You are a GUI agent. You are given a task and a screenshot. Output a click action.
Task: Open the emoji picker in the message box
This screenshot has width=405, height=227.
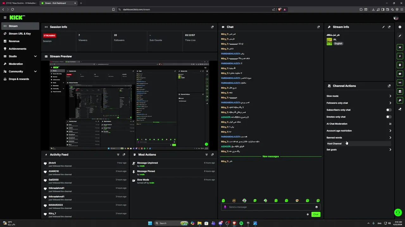pyautogui.click(x=316, y=207)
